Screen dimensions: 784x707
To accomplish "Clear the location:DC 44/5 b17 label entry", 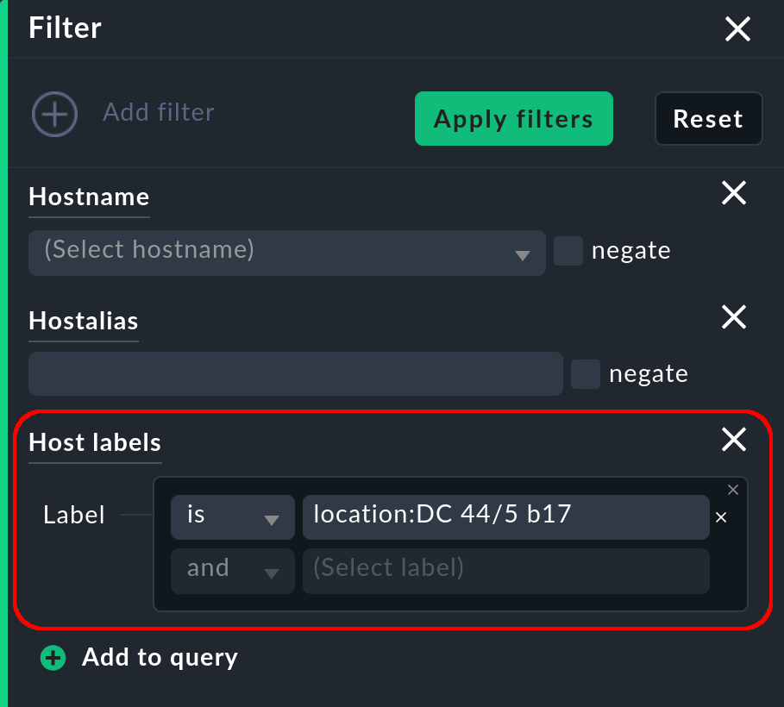I will coord(721,517).
